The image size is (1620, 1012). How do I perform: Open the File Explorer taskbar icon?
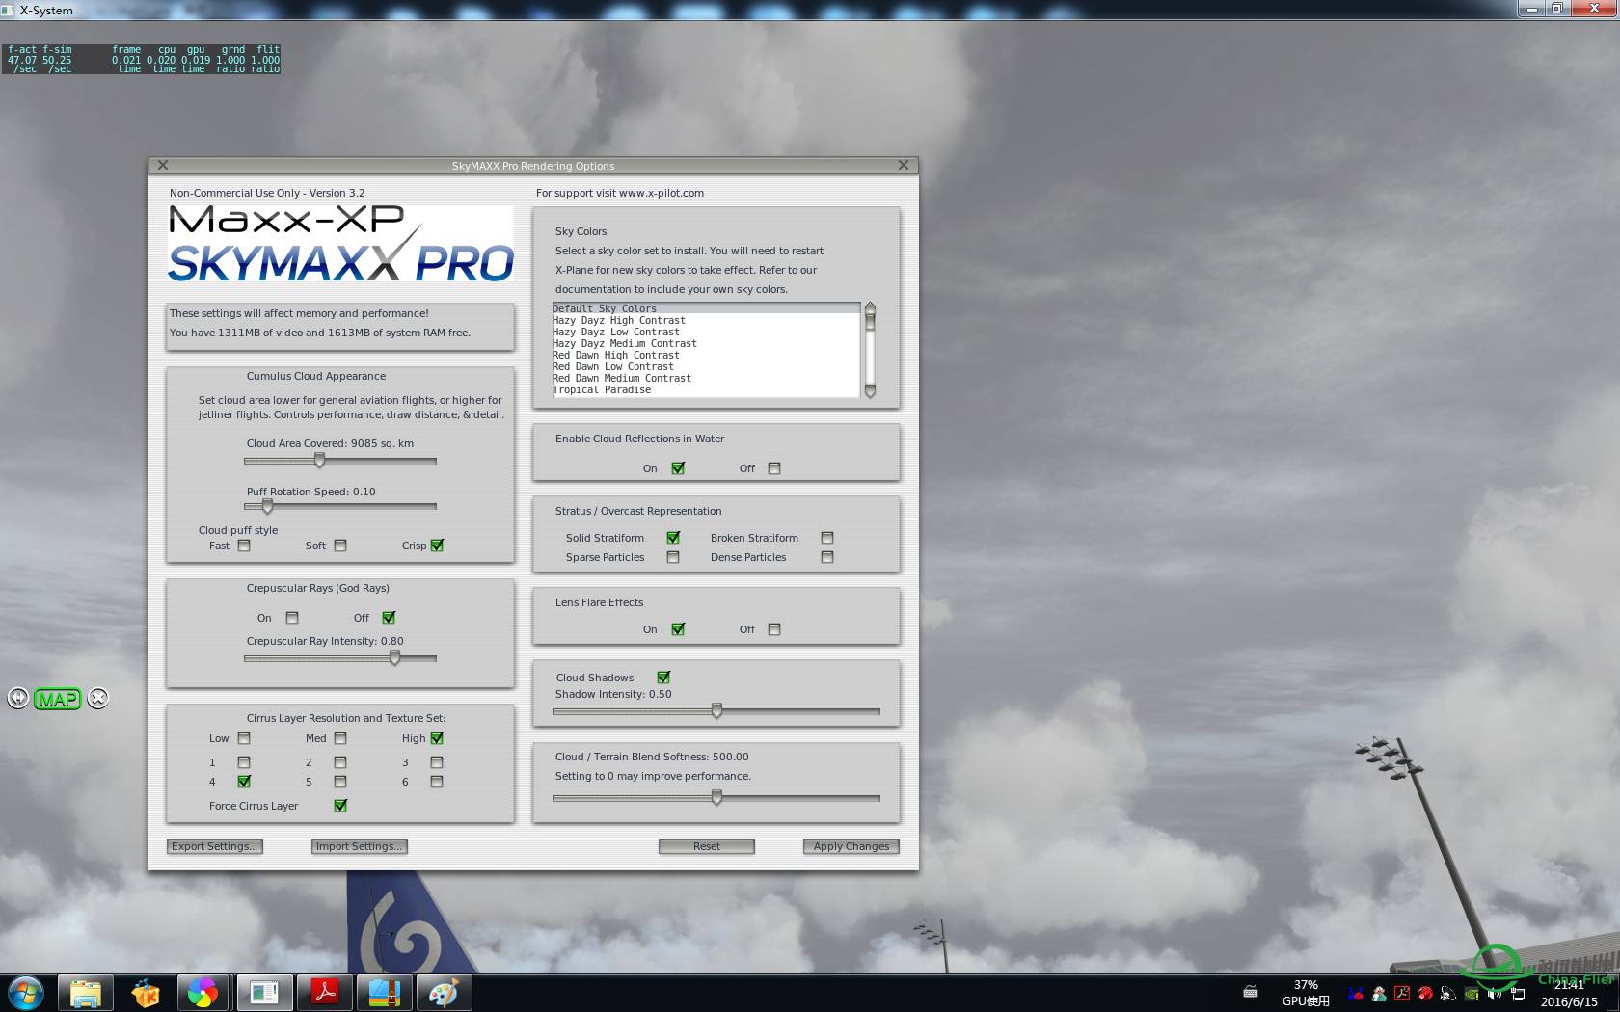pos(86,993)
